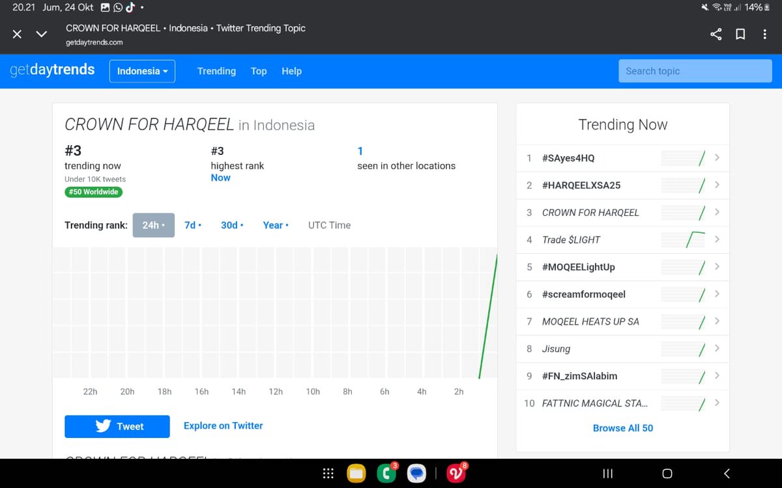Expand the #HARQEELXSA25 row chevron
Viewport: 782px width, 488px height.
tap(717, 185)
